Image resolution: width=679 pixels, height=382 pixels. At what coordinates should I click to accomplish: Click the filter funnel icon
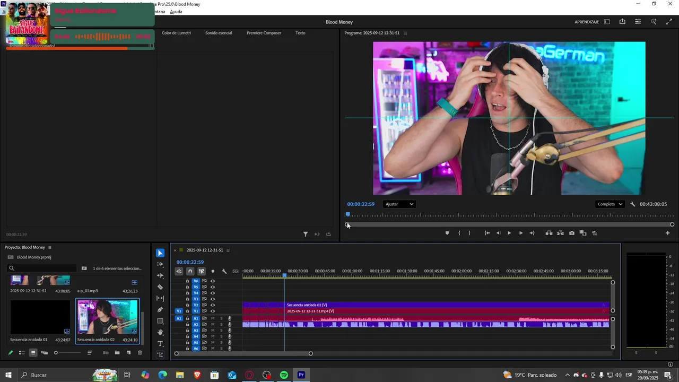pyautogui.click(x=306, y=234)
